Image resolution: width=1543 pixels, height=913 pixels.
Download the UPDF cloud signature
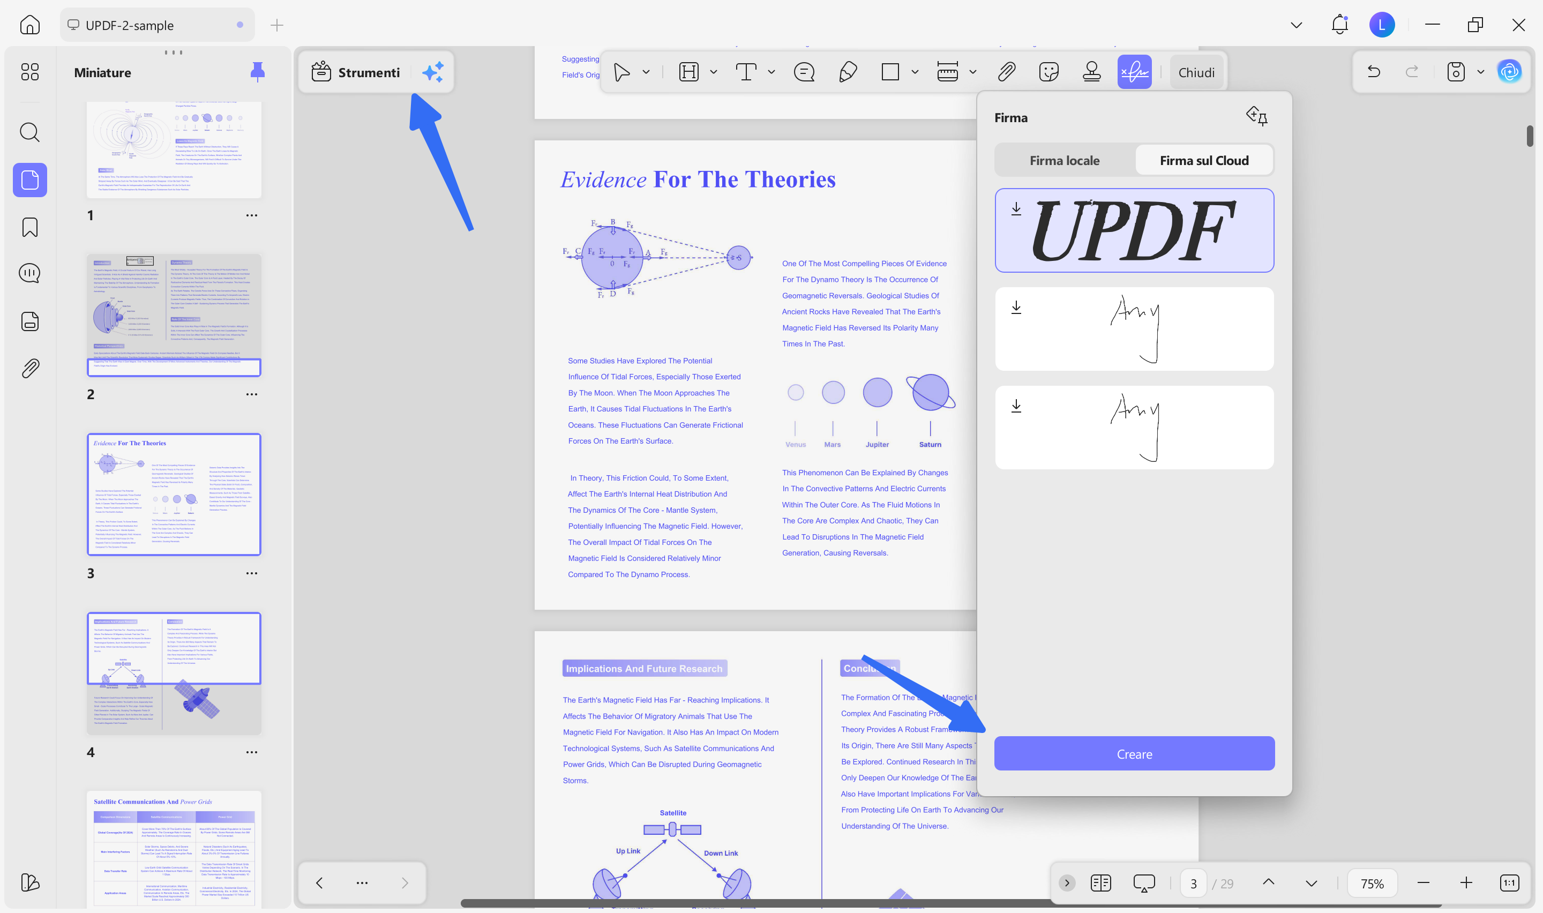pos(1016,209)
